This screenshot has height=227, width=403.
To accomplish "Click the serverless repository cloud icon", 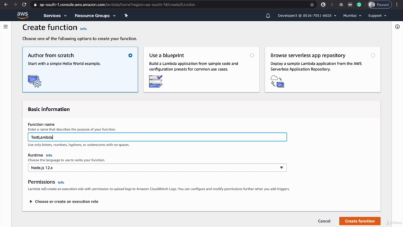I will (x=277, y=81).
